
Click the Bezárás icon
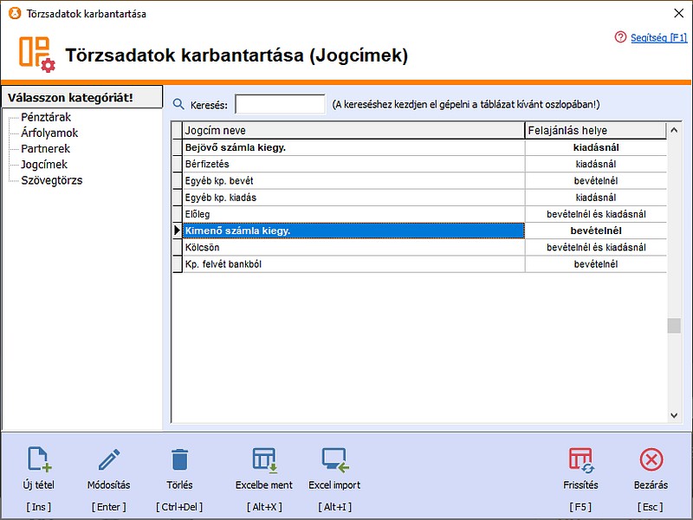(650, 459)
